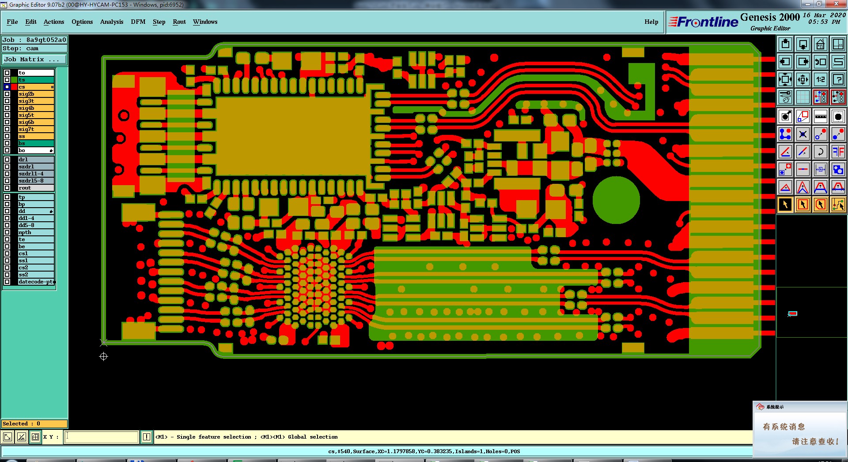Click the pan up arrow icon
The height and width of the screenshot is (462, 848).
pyautogui.click(x=785, y=44)
